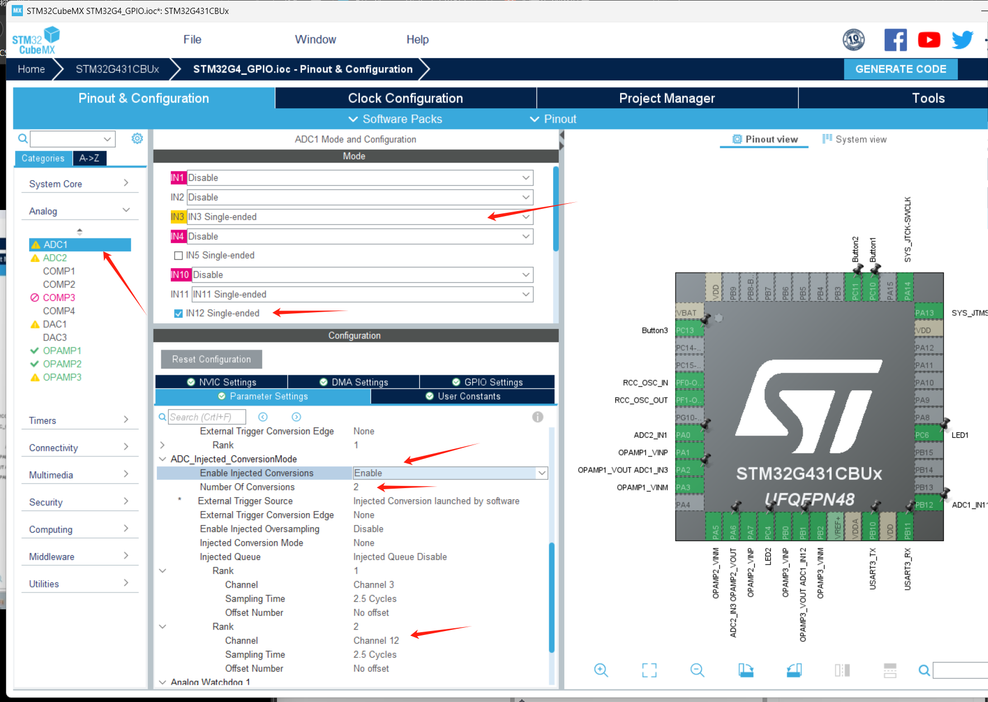Switch to A->Z sorting tab

pyautogui.click(x=89, y=158)
